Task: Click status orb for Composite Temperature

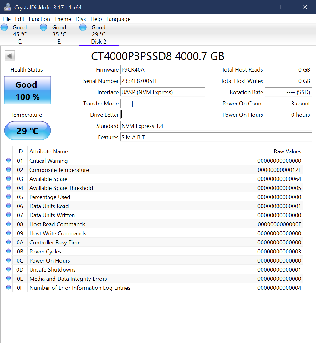Action: coord(8,169)
